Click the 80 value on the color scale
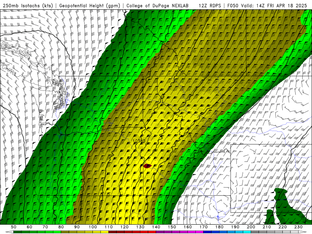The image size is (312, 234). pyautogui.click(x=61, y=227)
